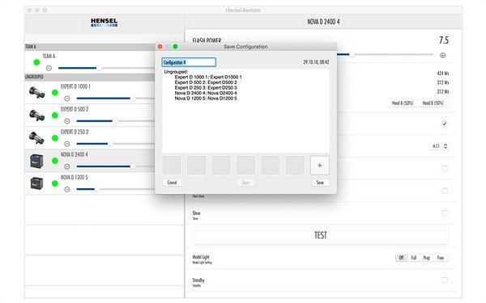Click the Expert D 1000 1 flash head image
The image size is (486, 303).
point(37,92)
